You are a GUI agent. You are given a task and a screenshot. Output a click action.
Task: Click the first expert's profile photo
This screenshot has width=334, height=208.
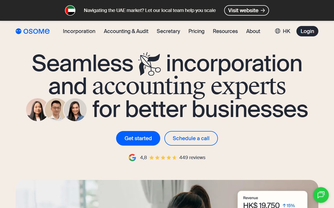pyautogui.click(x=37, y=110)
